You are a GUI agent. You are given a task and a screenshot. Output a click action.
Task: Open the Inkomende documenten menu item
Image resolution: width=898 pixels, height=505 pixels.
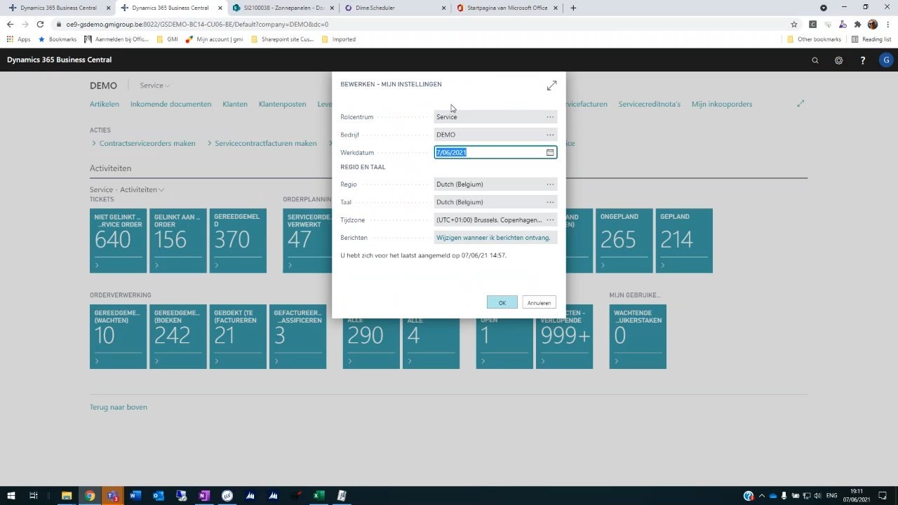coord(170,104)
